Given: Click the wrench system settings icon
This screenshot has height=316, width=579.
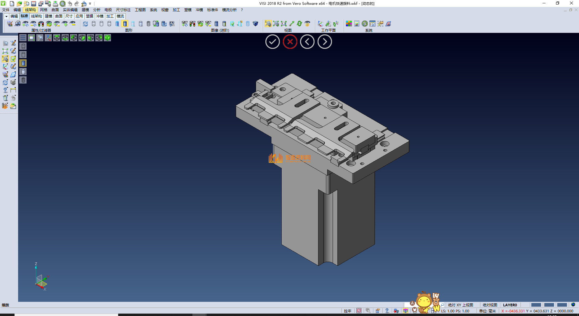Looking at the screenshot, I should coord(365,24).
